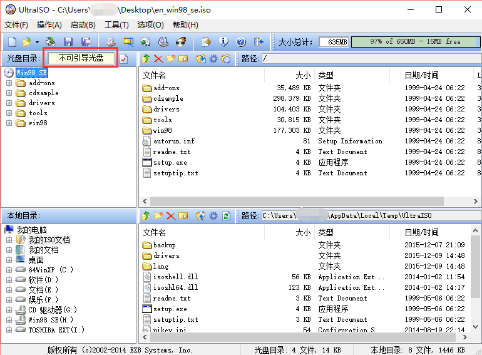Expand the add-ons folder in disc tree
This screenshot has width=482, height=355.
pos(9,83)
